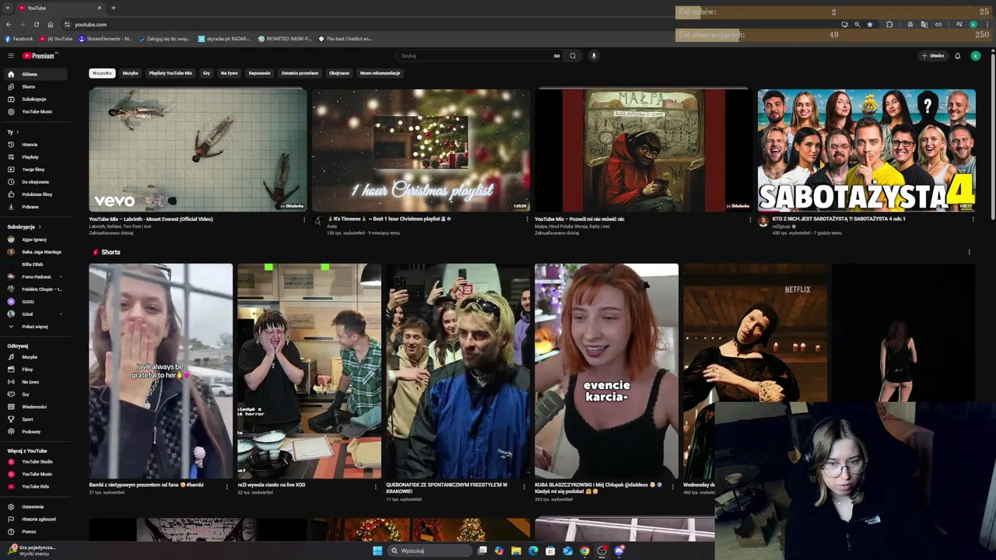Click the search magnifier button

pyautogui.click(x=573, y=56)
